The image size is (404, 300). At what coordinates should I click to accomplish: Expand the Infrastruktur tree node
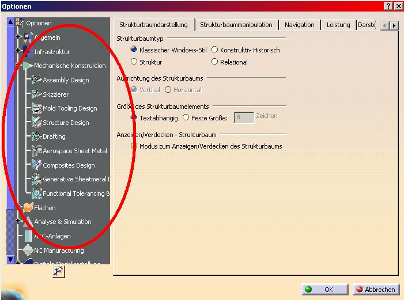point(18,50)
